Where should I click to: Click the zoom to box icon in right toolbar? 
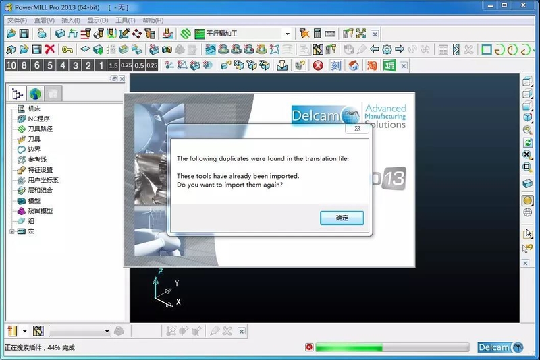click(x=527, y=167)
